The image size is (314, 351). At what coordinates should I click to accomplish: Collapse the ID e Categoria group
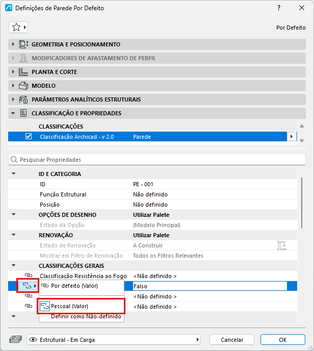pyautogui.click(x=14, y=173)
